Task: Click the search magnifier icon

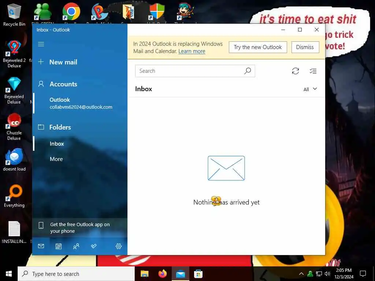Action: tap(248, 71)
